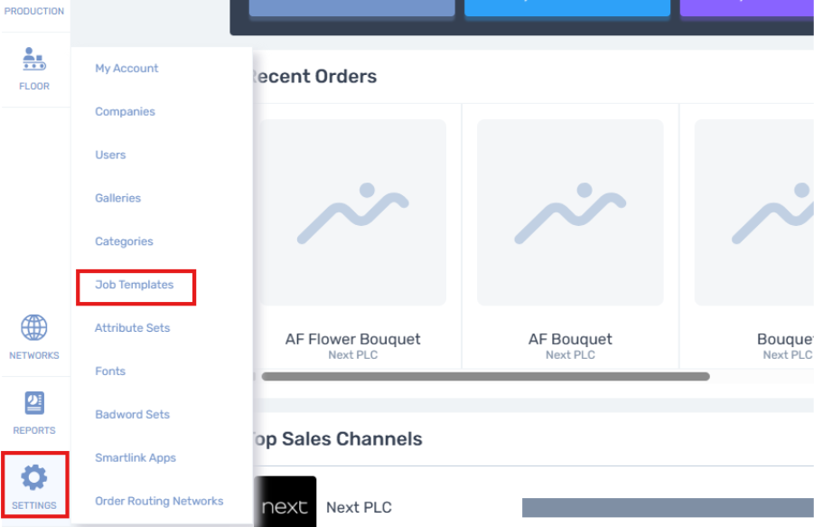814x527 pixels.
Task: Click the Recent Orders horizontal scrollbar
Action: pyautogui.click(x=485, y=376)
